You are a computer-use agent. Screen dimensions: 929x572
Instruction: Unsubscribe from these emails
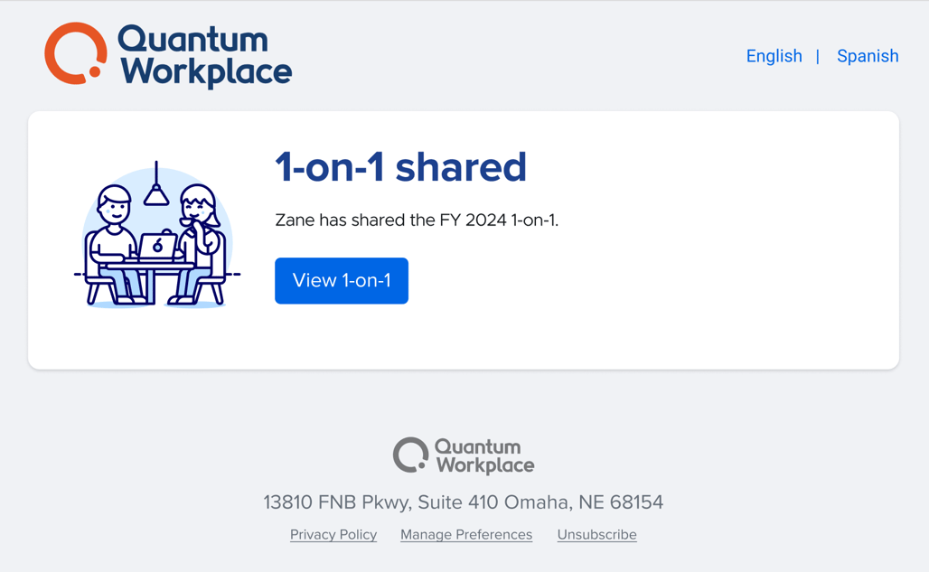596,534
